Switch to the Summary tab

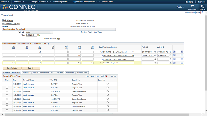(x=27, y=72)
